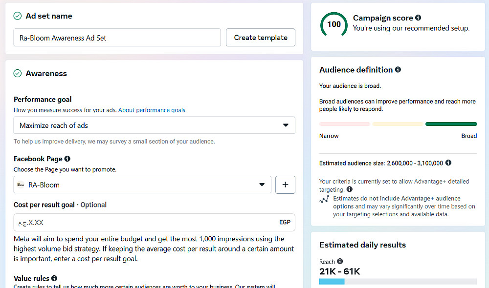Open the About performance goals link

pos(152,110)
